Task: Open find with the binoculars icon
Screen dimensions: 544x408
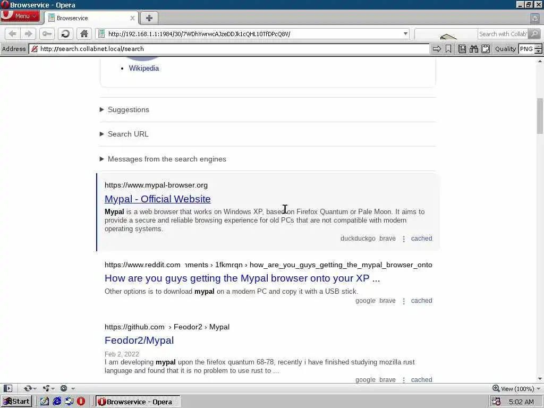Action: [473, 49]
